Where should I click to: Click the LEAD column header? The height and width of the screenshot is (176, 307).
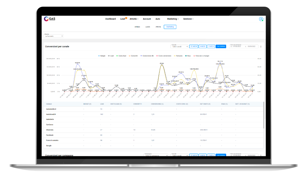pyautogui.click(x=102, y=104)
